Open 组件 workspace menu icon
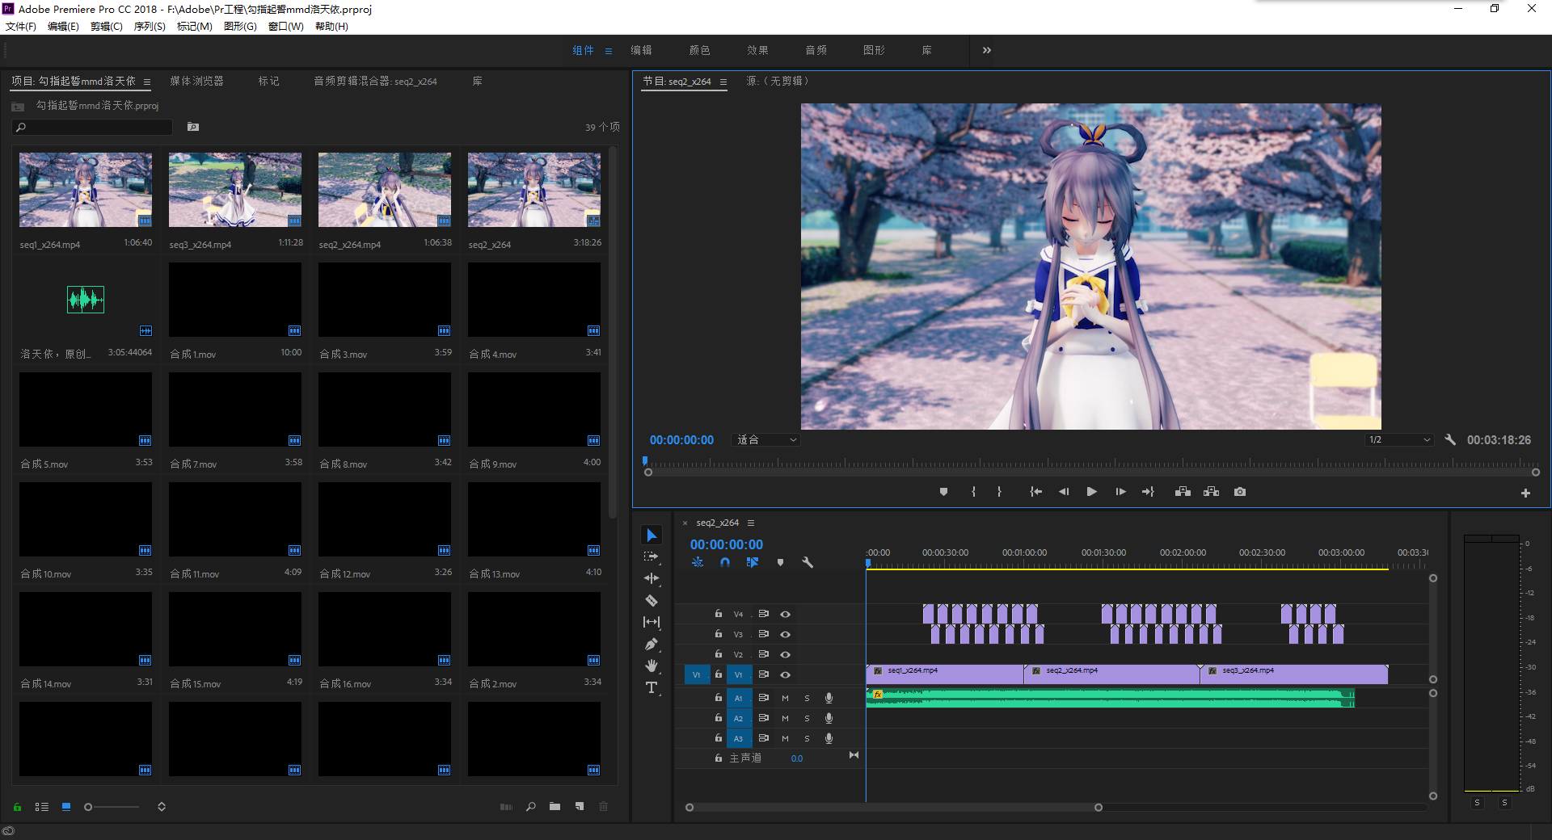Viewport: 1552px width, 840px height. click(x=609, y=51)
